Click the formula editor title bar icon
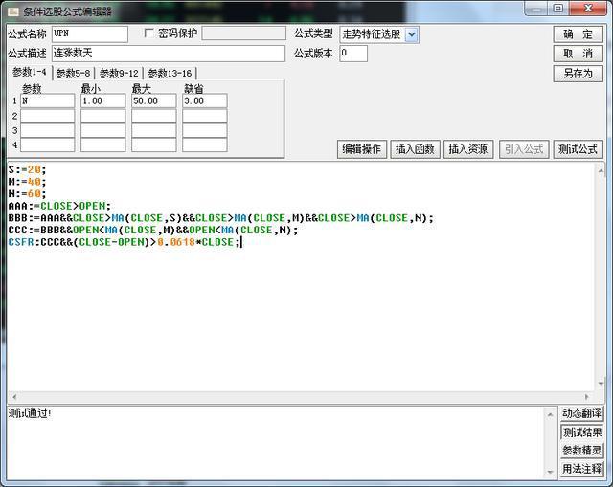 [x=12, y=11]
